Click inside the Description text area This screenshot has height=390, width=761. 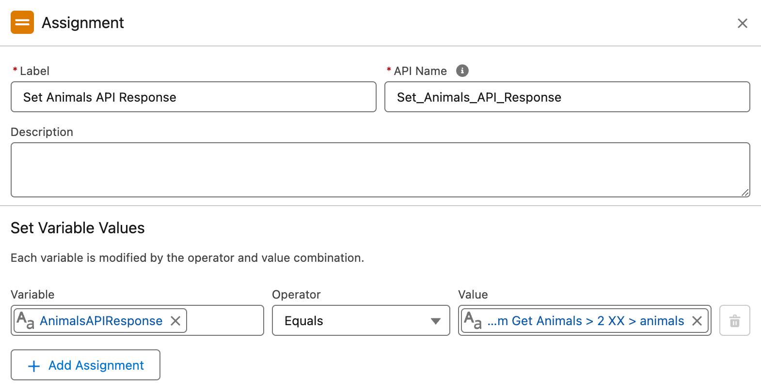pos(380,169)
